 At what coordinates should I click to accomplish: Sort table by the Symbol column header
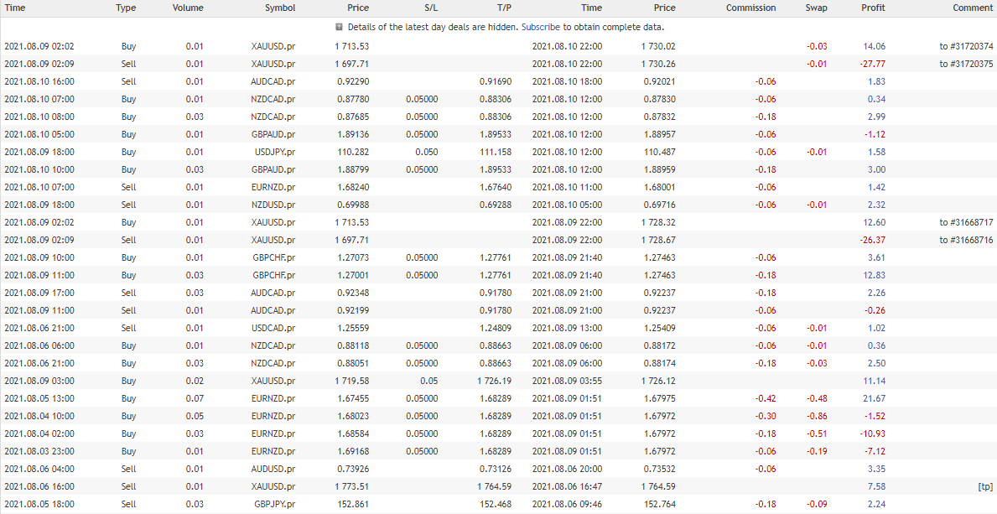coord(280,8)
